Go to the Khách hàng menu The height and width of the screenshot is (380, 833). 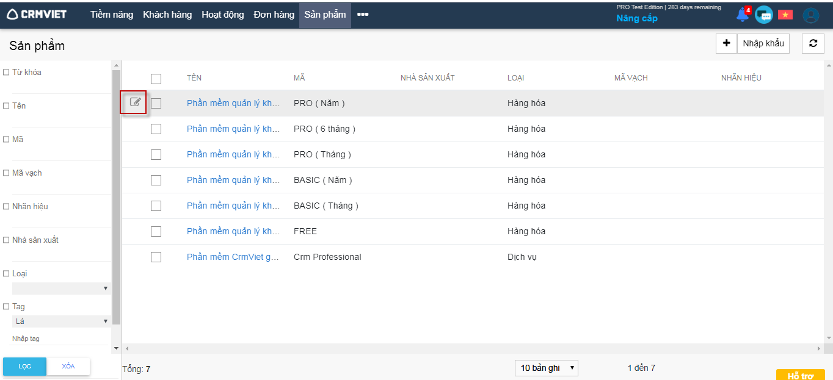pyautogui.click(x=167, y=15)
